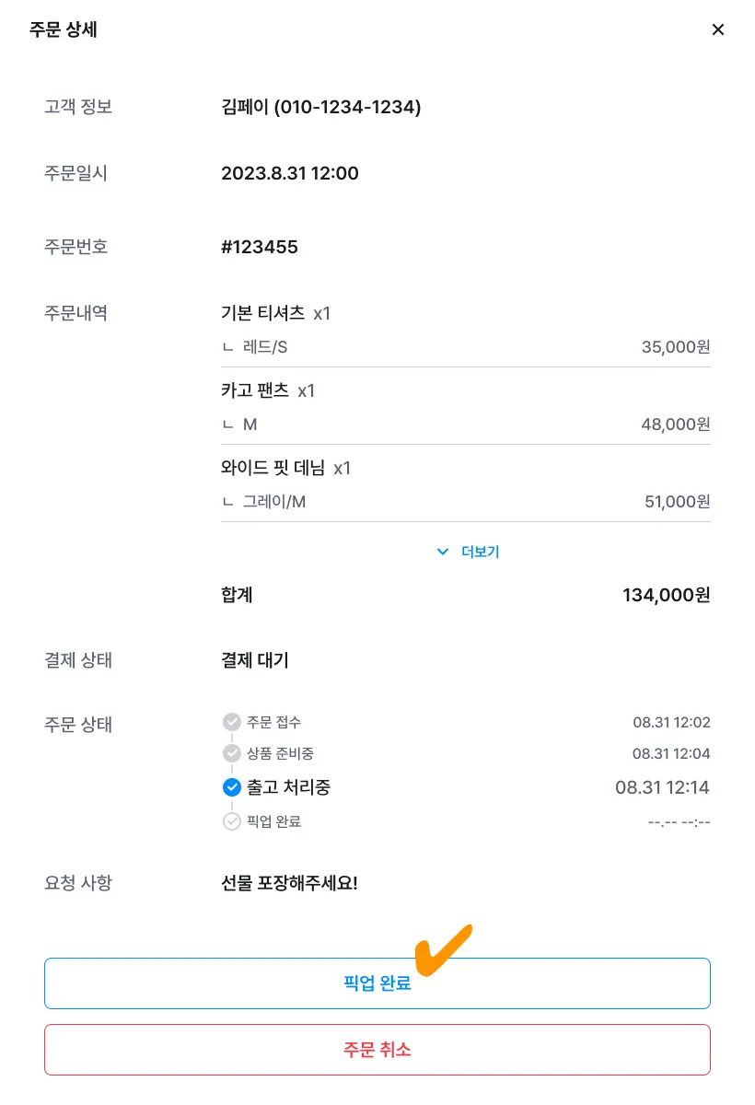Click customer name 김페이 phone number
This screenshot has height=1105, width=755.
pos(321,107)
